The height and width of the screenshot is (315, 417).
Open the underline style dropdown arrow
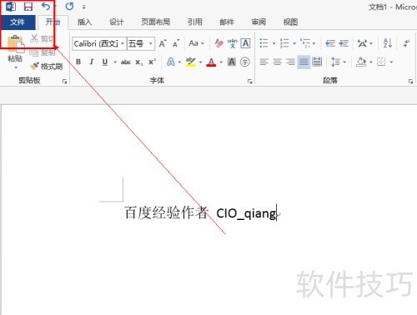(x=115, y=62)
